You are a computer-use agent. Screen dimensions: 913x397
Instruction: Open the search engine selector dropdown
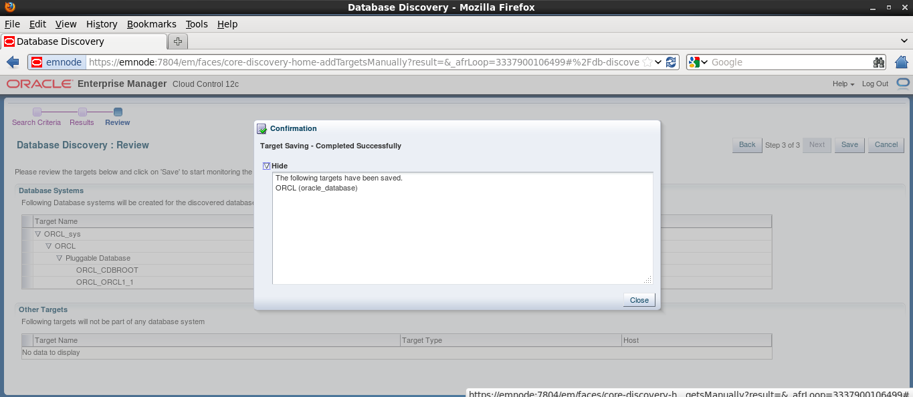pos(704,62)
